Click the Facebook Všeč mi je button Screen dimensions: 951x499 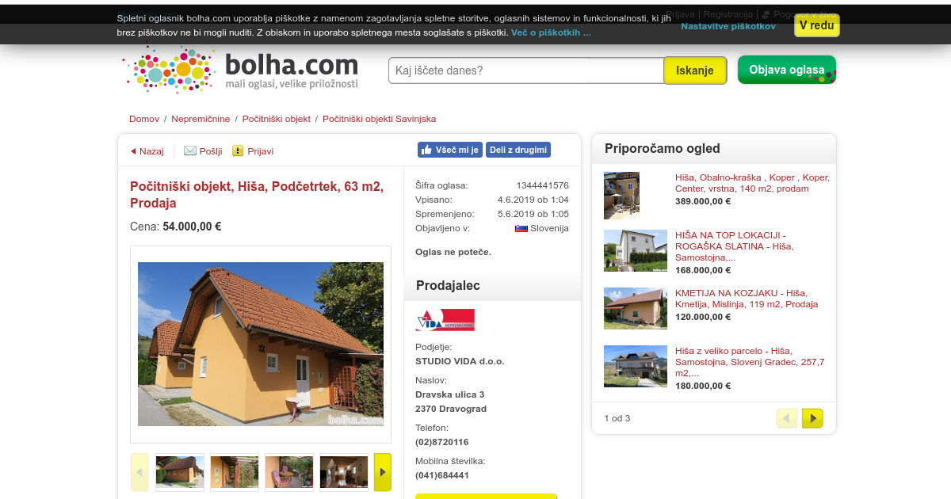(450, 150)
